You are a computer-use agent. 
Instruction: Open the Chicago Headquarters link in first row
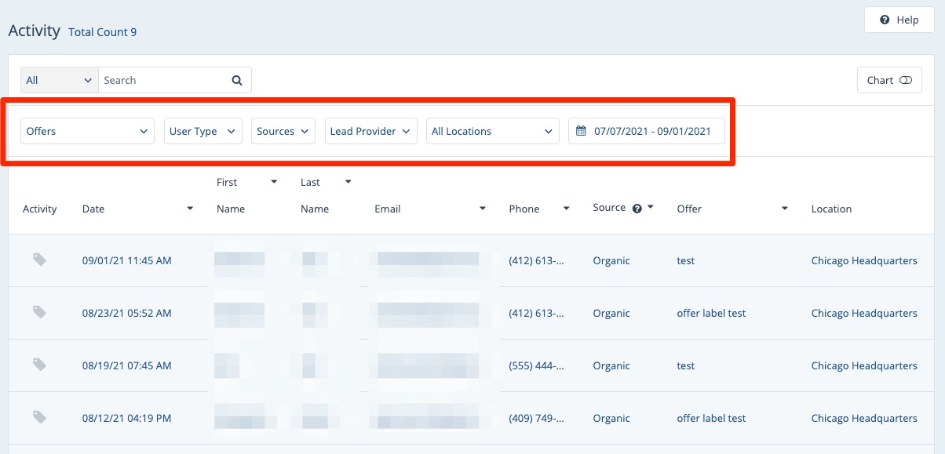coord(863,260)
